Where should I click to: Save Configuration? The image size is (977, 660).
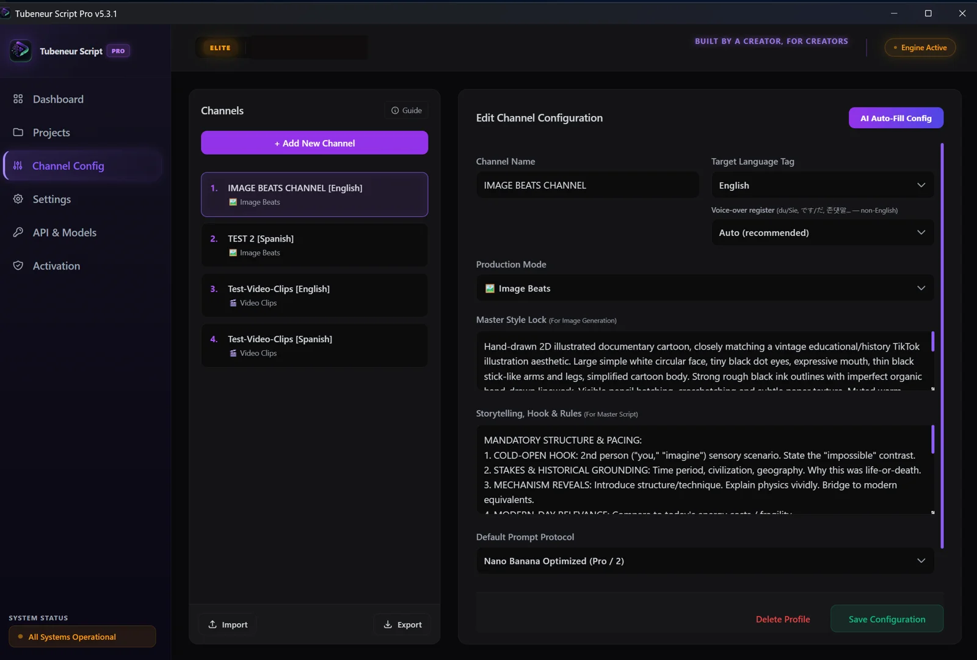[887, 619]
